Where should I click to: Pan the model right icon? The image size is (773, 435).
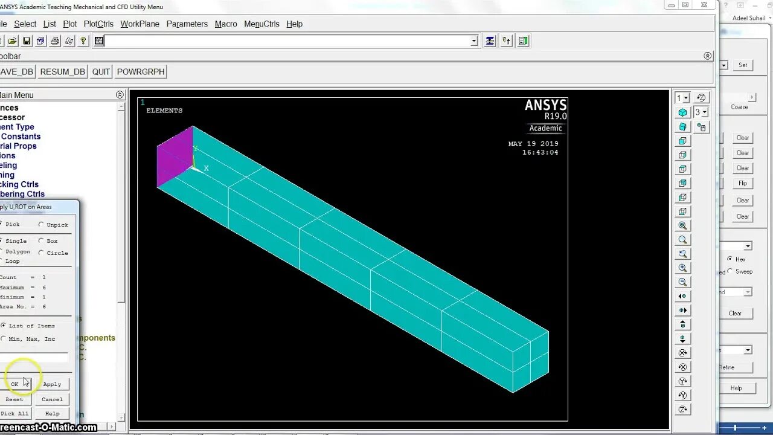tap(682, 310)
